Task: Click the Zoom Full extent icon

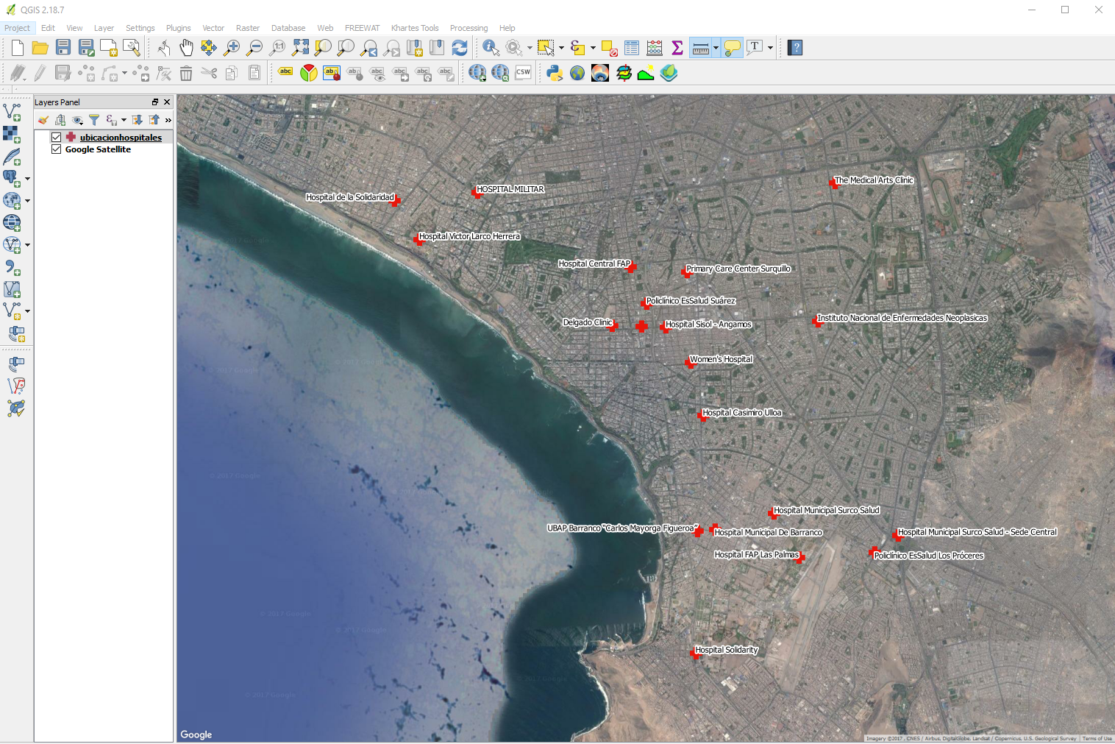Action: pos(300,48)
